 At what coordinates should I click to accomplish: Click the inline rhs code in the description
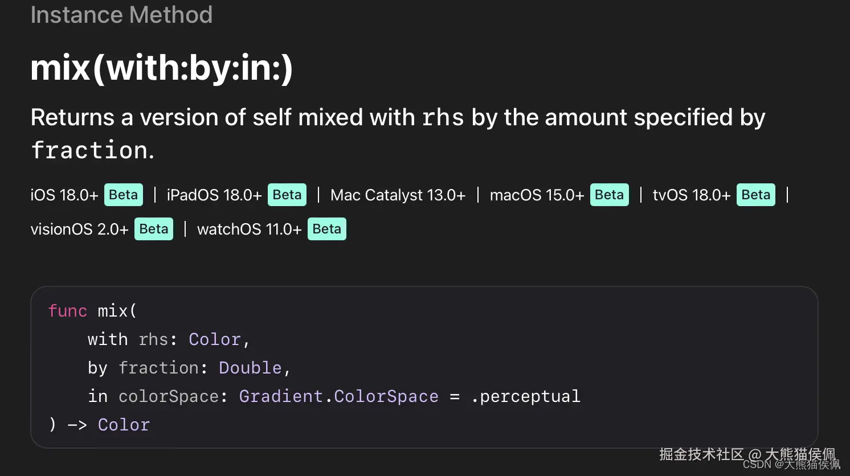point(443,118)
